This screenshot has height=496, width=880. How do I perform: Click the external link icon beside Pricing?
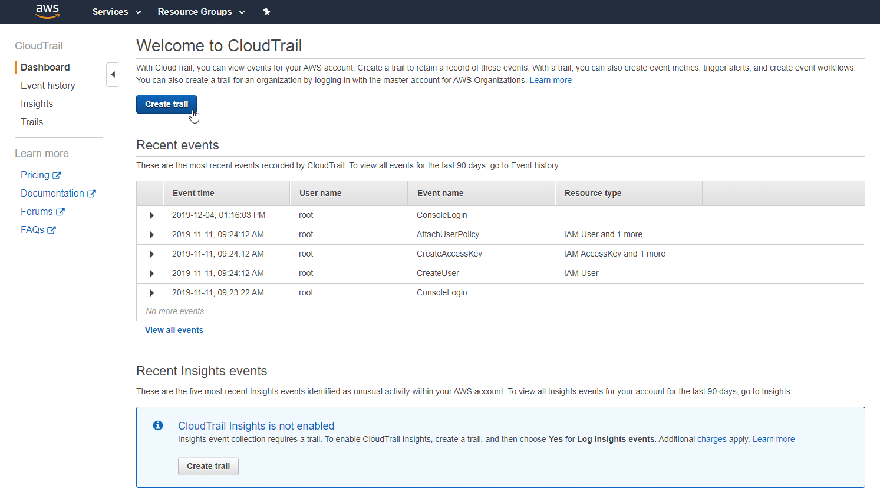click(x=57, y=175)
